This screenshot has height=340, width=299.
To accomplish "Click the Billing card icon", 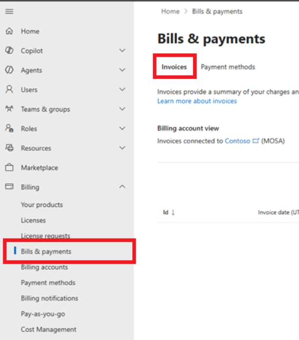I will click(x=9, y=186).
